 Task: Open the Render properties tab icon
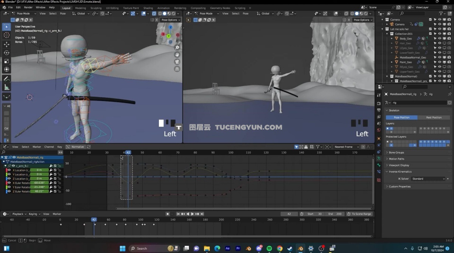(x=379, y=103)
